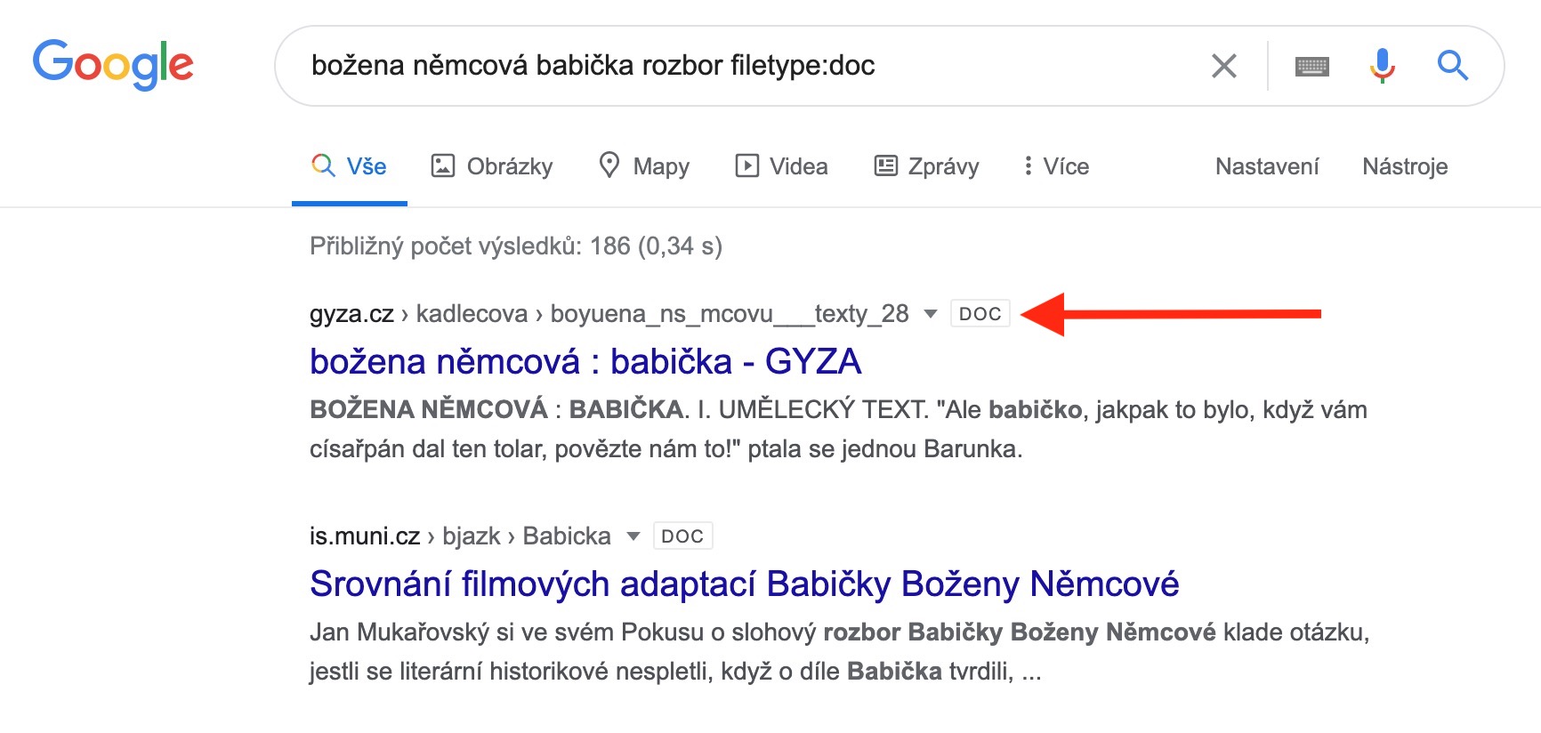Image resolution: width=1541 pixels, height=733 pixels.
Task: Clear the search query with X icon
Action: [1224, 65]
